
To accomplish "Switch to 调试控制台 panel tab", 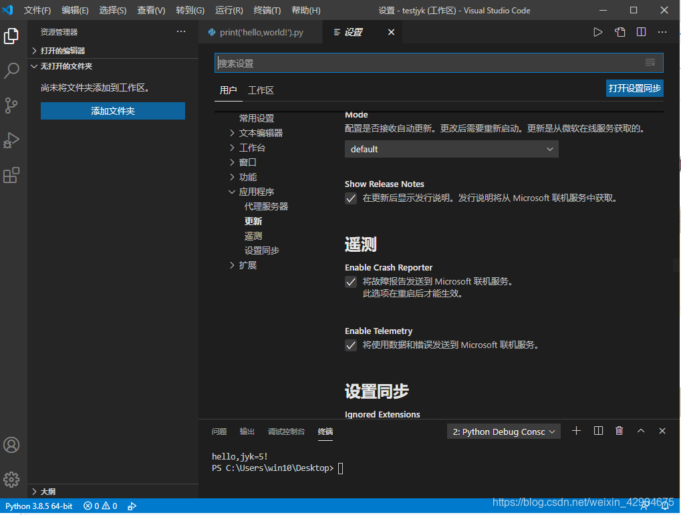I will click(x=286, y=432).
